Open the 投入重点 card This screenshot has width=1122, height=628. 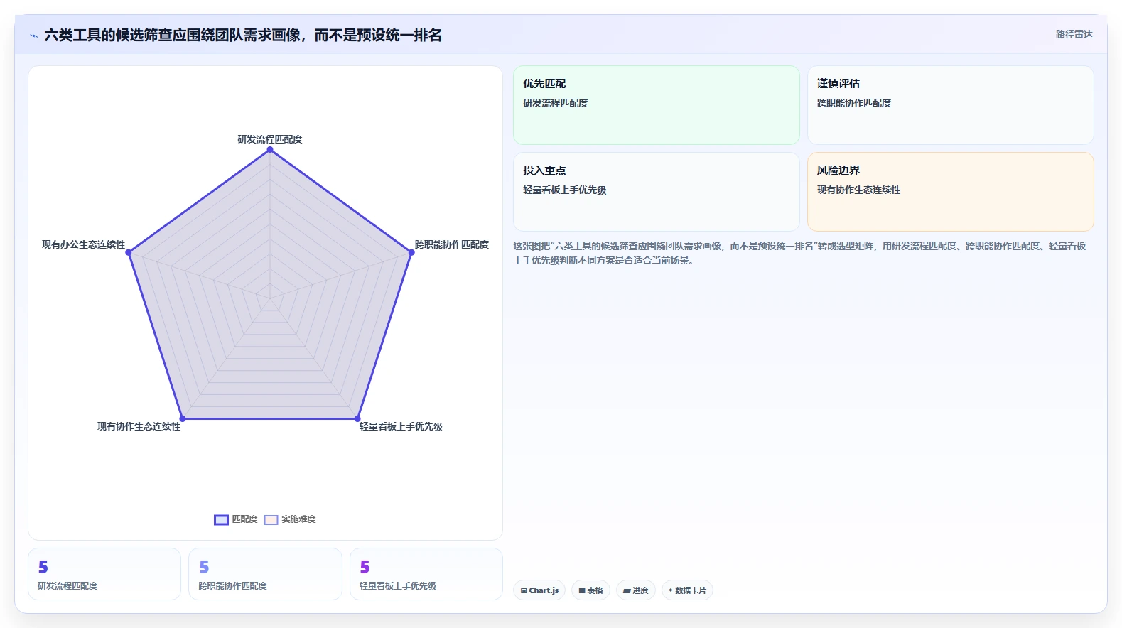click(x=657, y=192)
